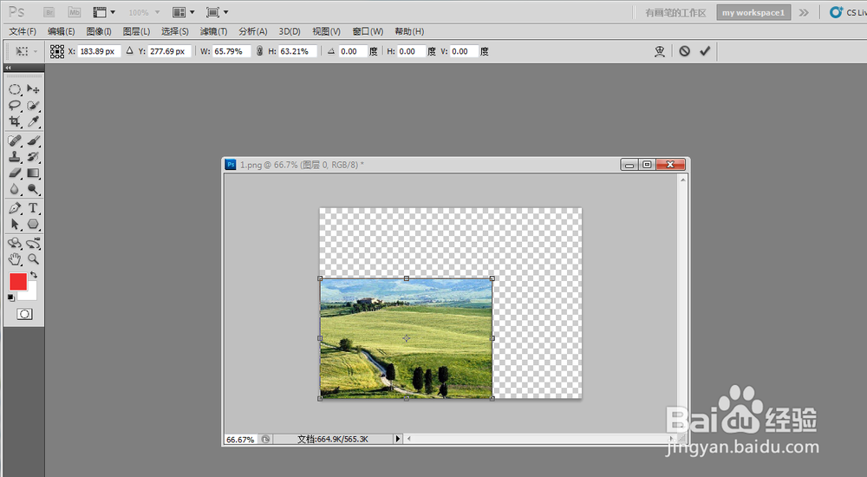867x477 pixels.
Task: Open the 帮助(H) menu
Action: click(409, 31)
